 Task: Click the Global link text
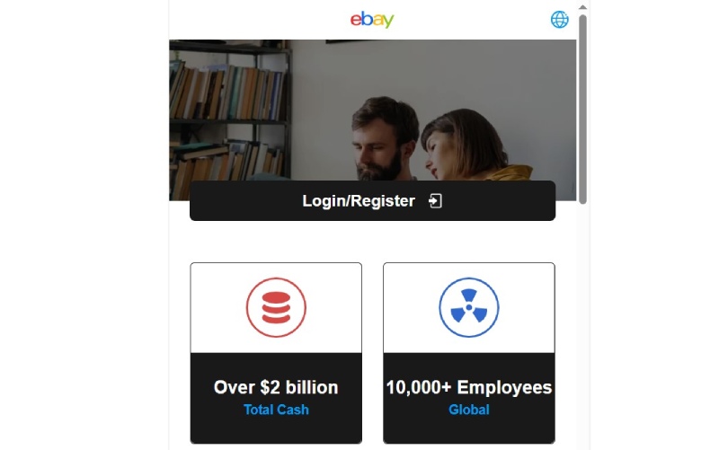468,410
